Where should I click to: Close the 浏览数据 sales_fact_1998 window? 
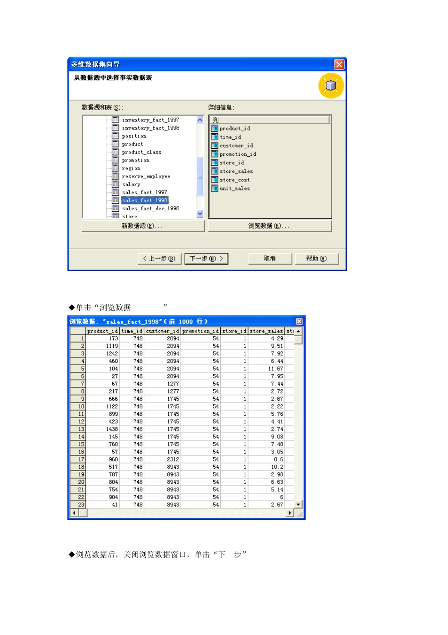[x=299, y=321]
